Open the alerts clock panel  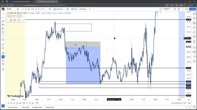click(x=194, y=18)
